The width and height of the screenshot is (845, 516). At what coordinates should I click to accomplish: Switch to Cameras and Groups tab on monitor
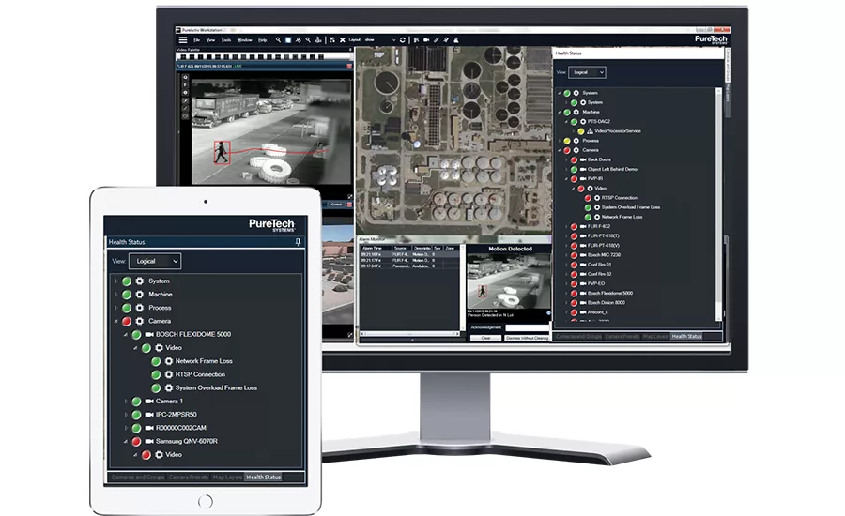point(578,336)
